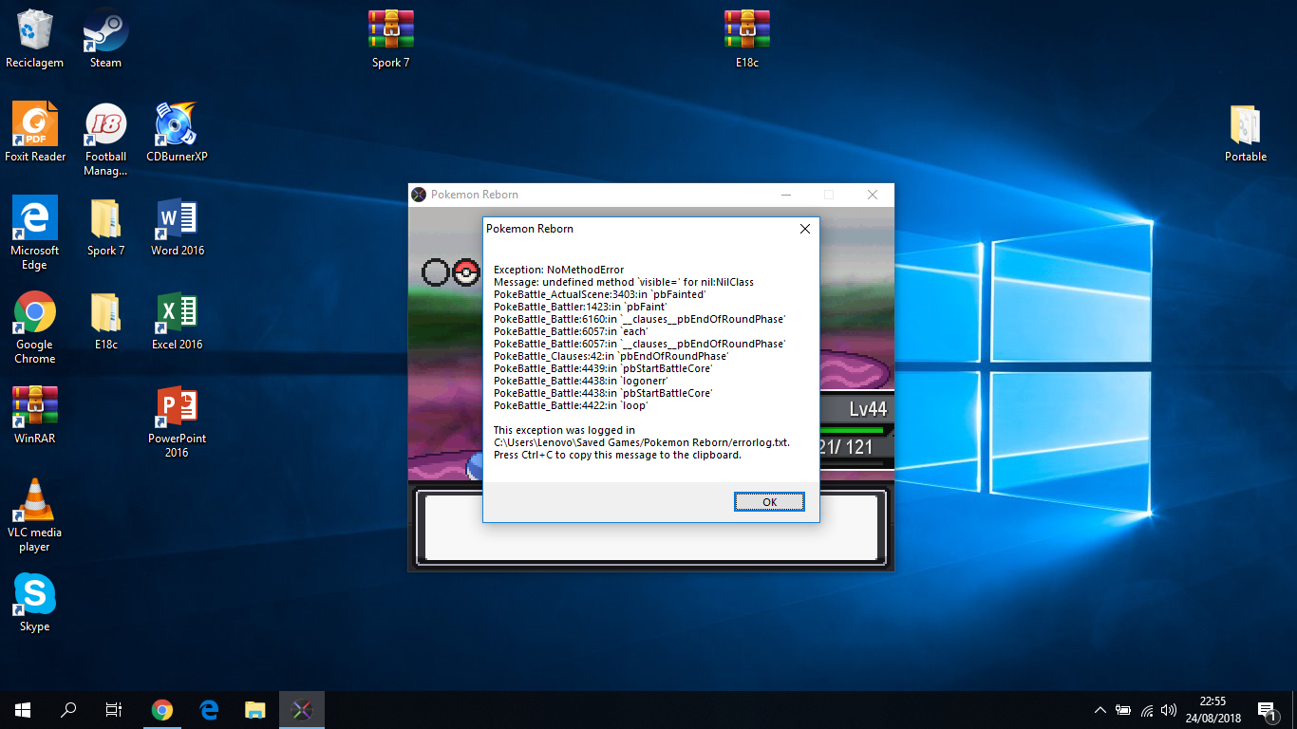Click OK in the Pokemon Reborn error dialog

point(769,502)
